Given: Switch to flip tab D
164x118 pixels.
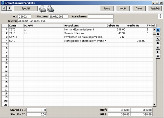Looking at the screenshot, I should pos(158,43).
